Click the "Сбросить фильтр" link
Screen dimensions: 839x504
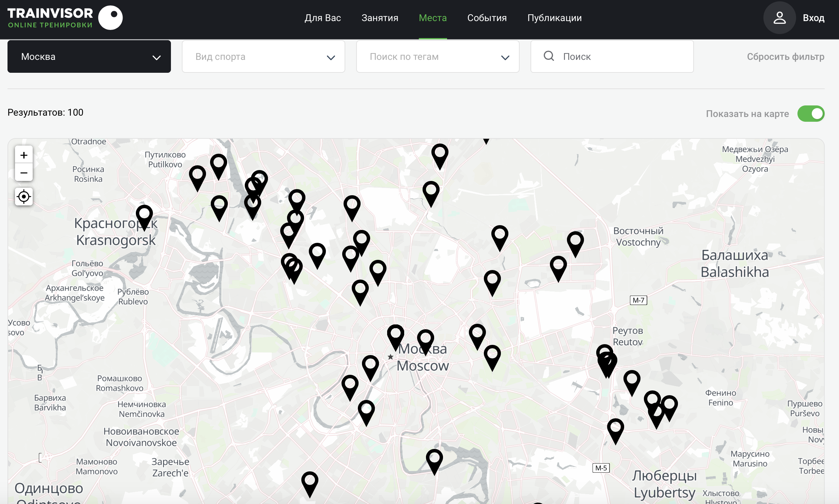[785, 56]
